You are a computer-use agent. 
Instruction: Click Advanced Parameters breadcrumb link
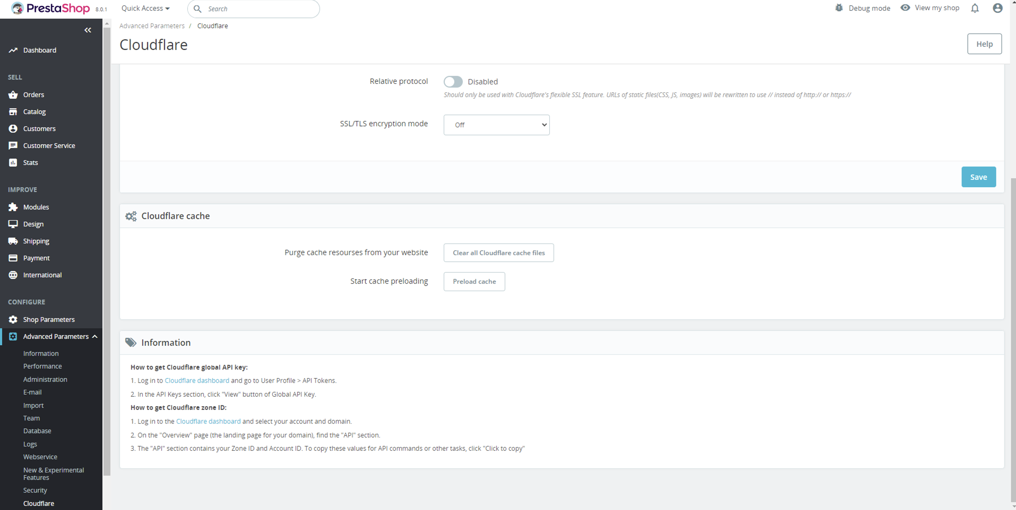point(152,26)
